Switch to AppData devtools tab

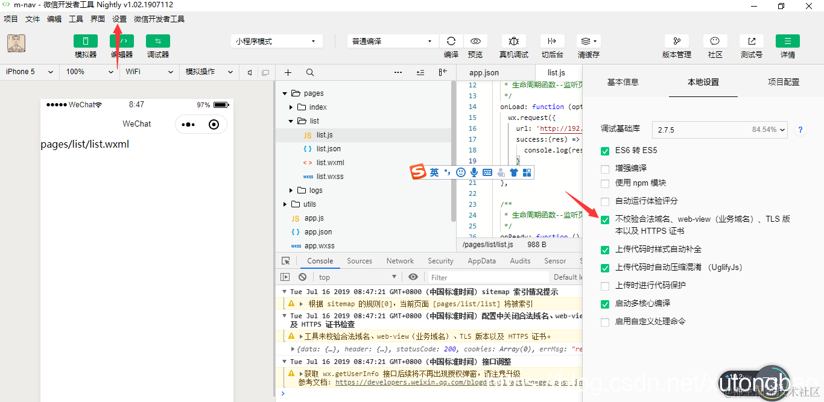click(x=481, y=261)
